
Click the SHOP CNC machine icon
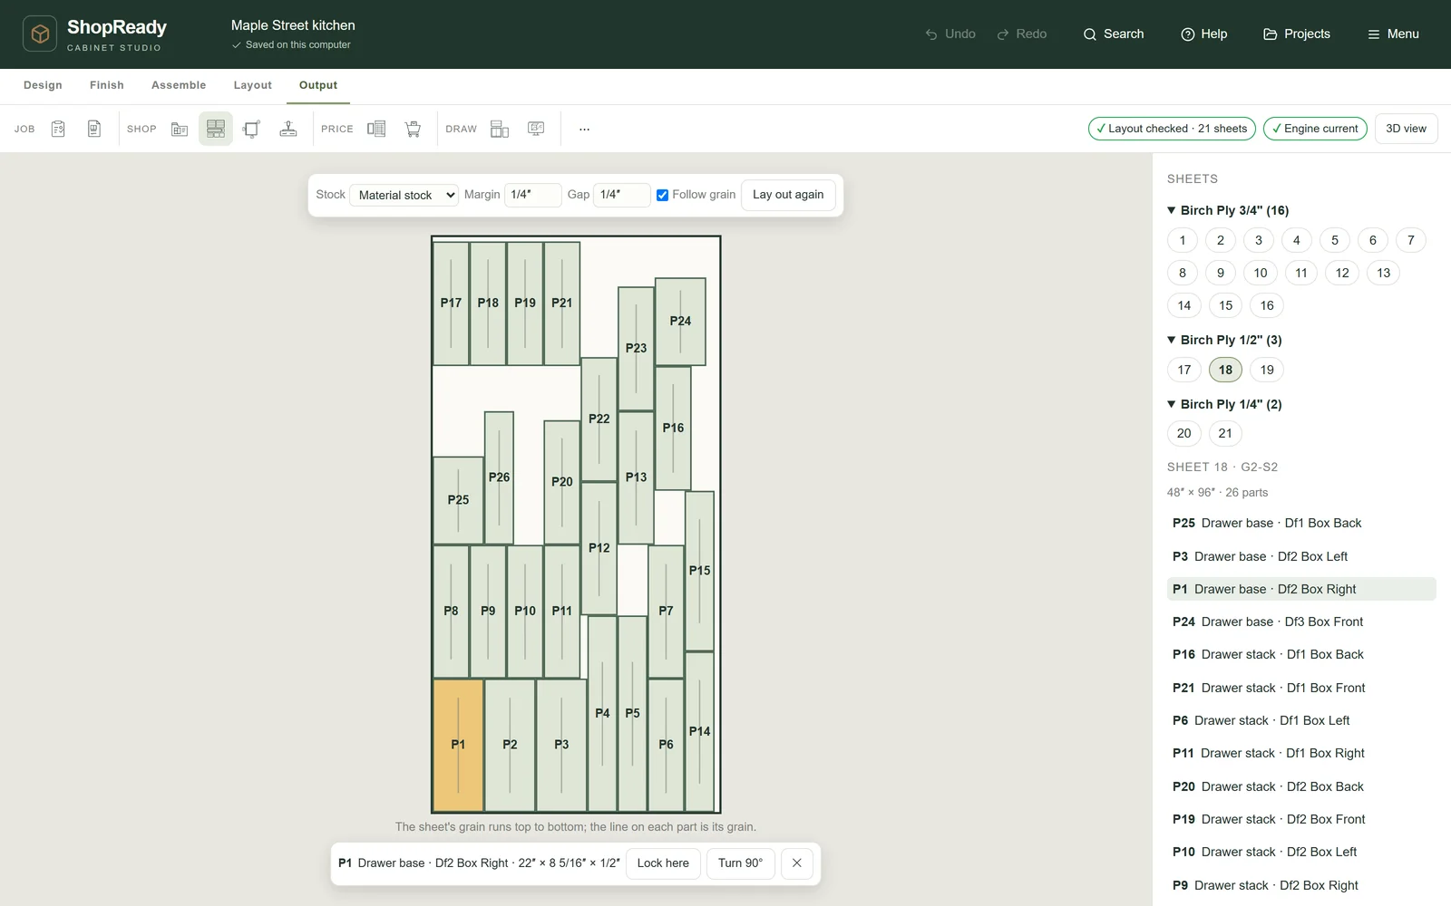(288, 129)
